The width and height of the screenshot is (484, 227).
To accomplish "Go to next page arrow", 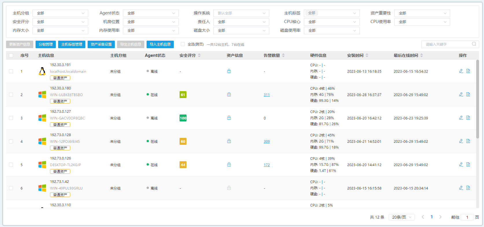I will (440, 217).
